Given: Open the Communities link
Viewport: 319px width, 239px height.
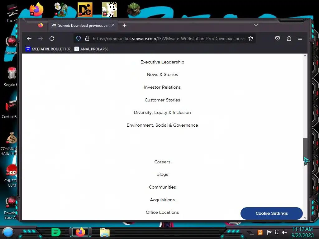Looking at the screenshot, I should 162,187.
